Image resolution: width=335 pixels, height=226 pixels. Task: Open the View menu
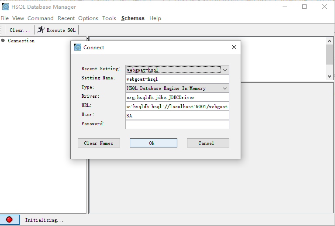point(18,18)
